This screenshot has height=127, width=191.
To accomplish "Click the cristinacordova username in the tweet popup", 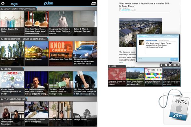I will [151, 40].
